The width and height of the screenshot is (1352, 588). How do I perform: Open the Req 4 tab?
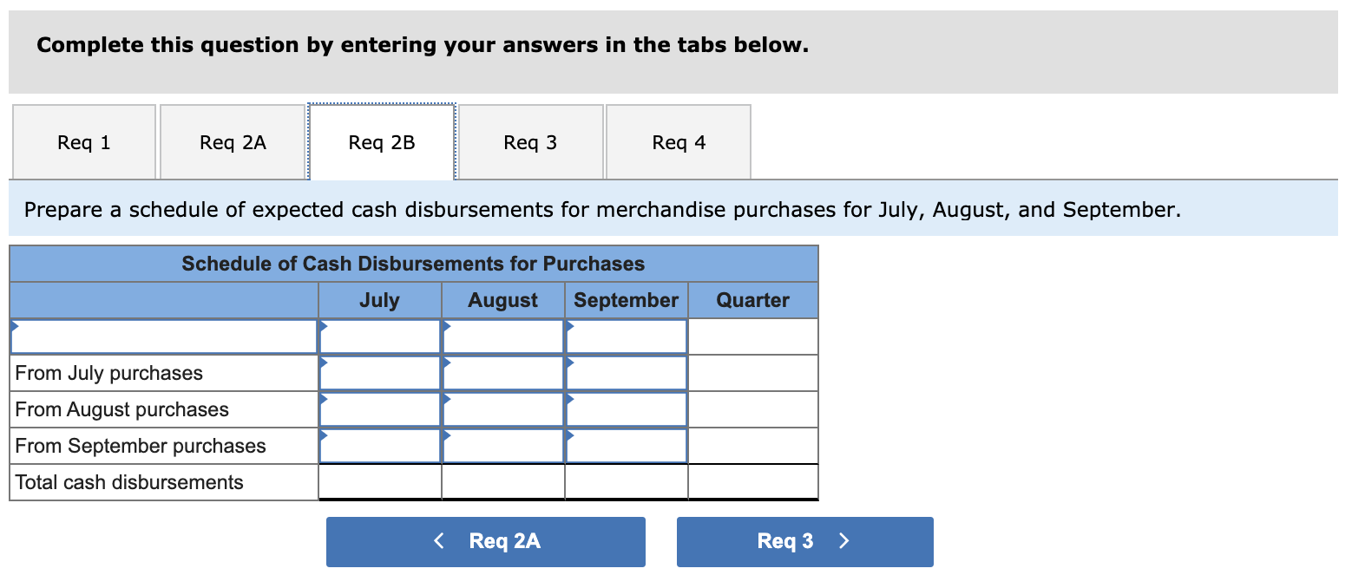(x=679, y=142)
